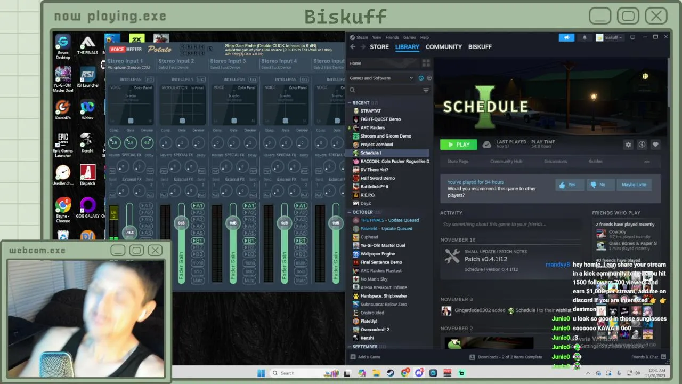Open GOG GALAXY desktop shortcut

[87, 208]
